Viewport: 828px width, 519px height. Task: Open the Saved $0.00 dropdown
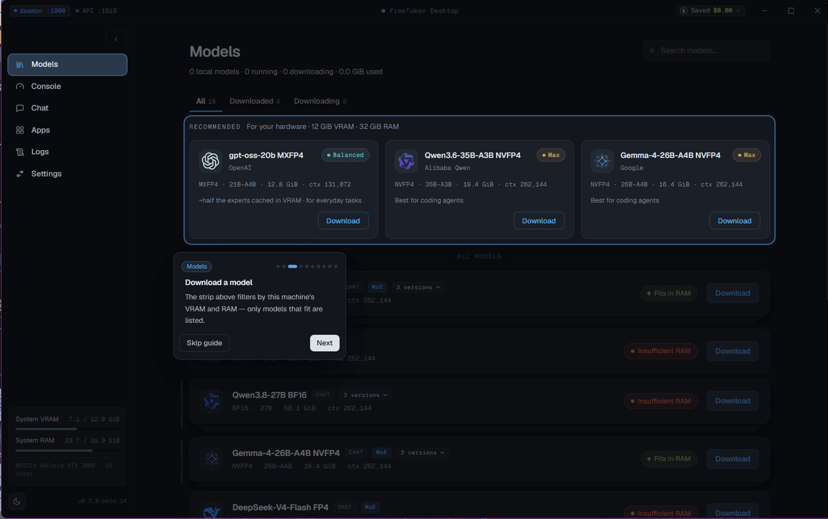pyautogui.click(x=711, y=11)
